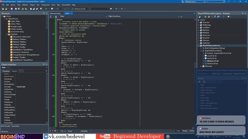Click the green refresh icon in Projects toolbar
Image resolution: width=248 pixels, height=139 pixels.
212,17
